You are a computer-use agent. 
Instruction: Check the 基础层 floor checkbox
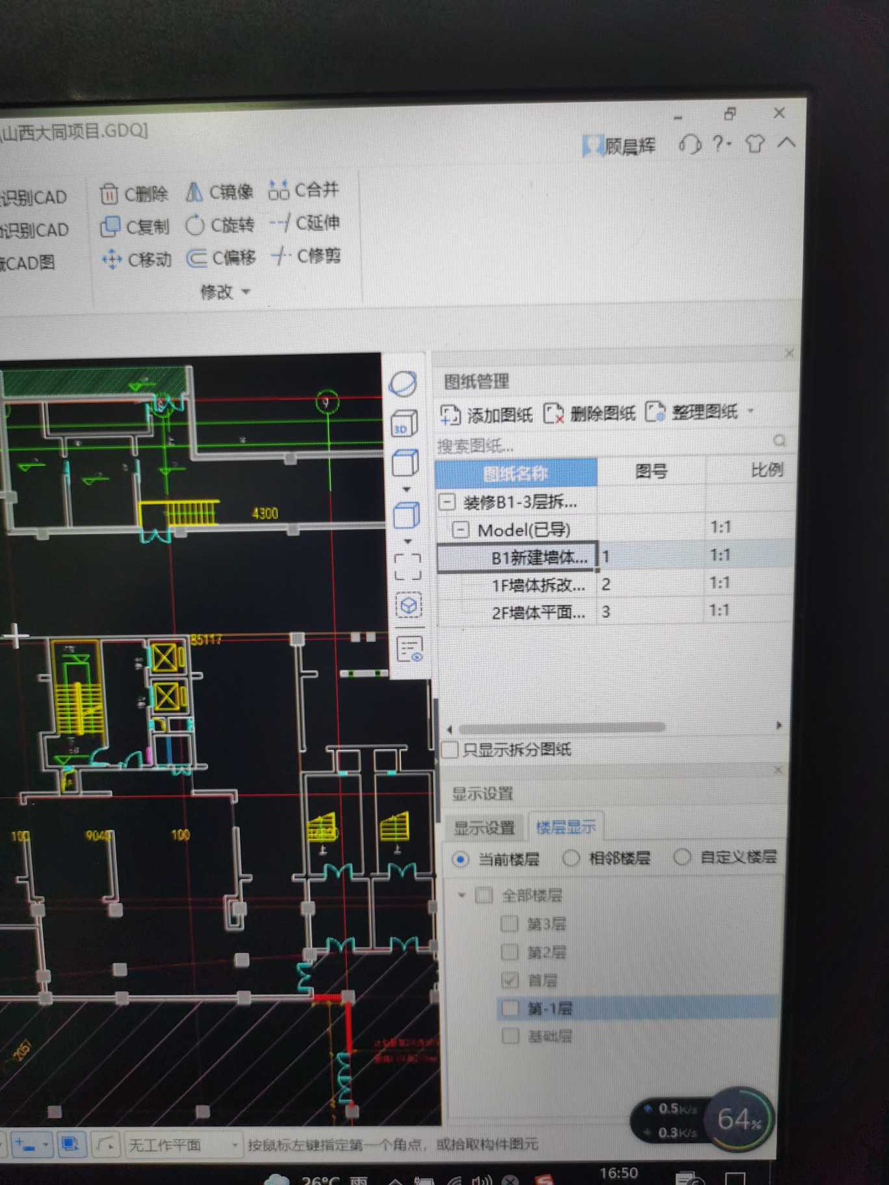point(511,1036)
